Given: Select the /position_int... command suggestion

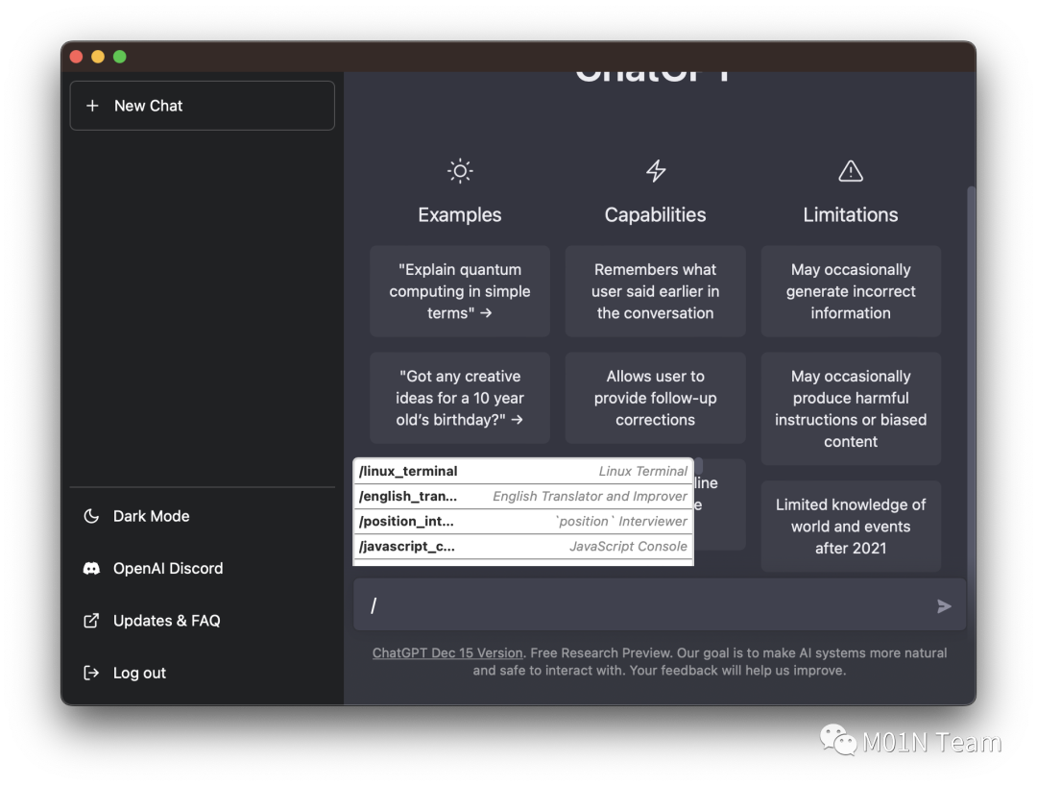Looking at the screenshot, I should (523, 522).
